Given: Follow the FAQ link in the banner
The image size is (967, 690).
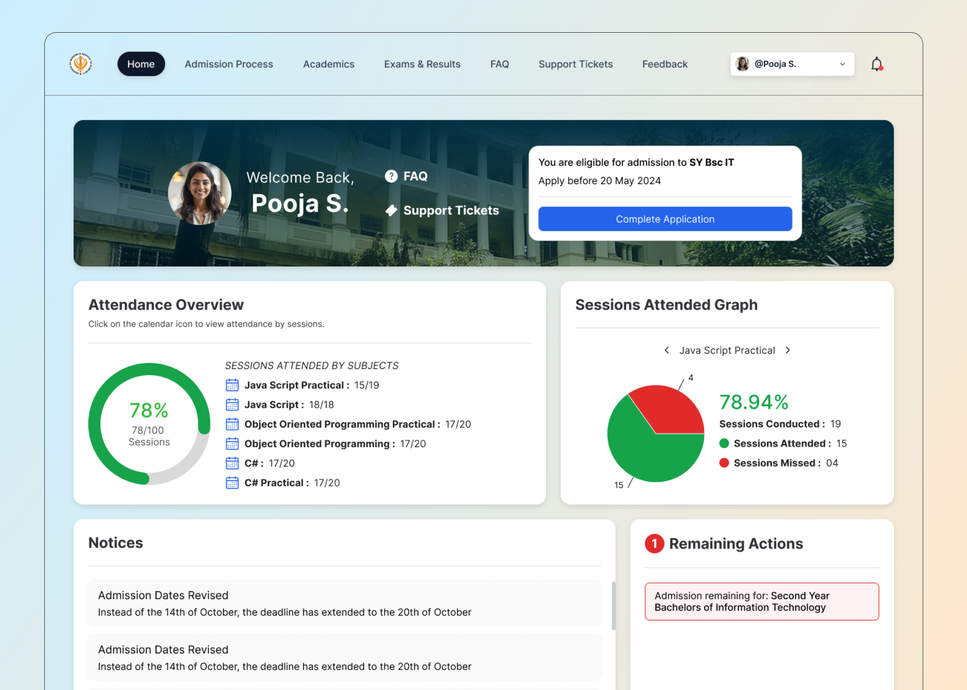Looking at the screenshot, I should click(416, 176).
